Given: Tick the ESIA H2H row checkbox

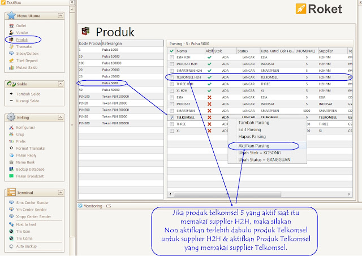Looking at the screenshot, I should pyautogui.click(x=171, y=57).
